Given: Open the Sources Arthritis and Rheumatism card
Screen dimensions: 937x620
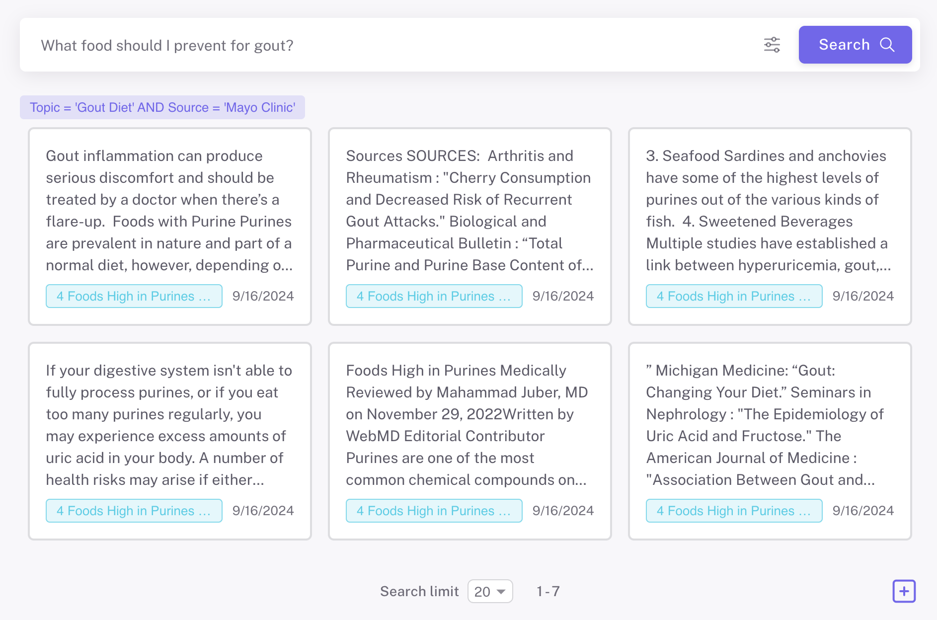Looking at the screenshot, I should (469, 211).
